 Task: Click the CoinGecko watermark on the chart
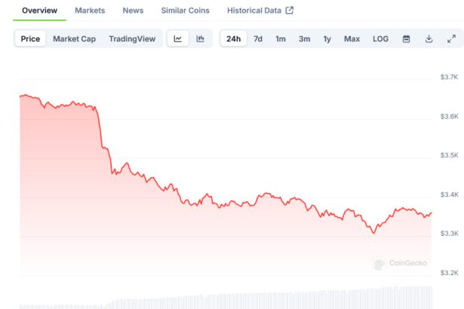point(401,263)
